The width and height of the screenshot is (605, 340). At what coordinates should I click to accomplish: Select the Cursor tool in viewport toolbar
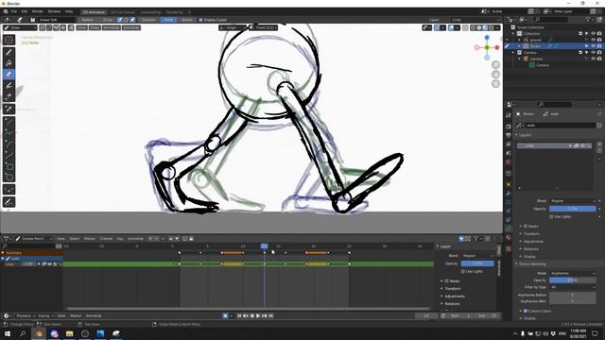point(9,40)
